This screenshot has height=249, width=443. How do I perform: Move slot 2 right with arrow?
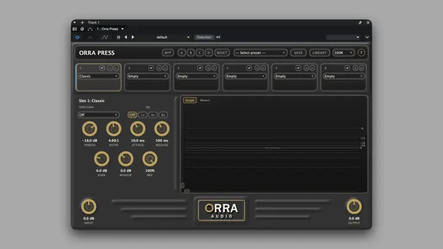pyautogui.click(x=165, y=68)
